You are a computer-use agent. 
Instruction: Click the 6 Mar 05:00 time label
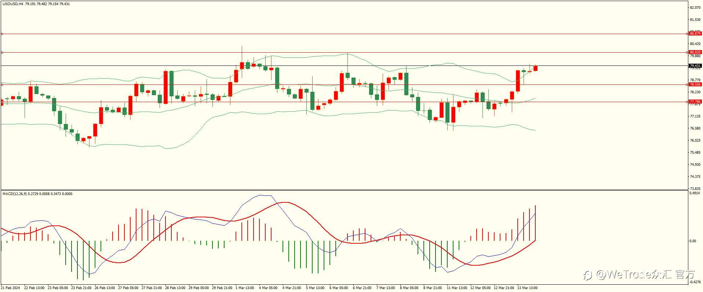point(339,288)
